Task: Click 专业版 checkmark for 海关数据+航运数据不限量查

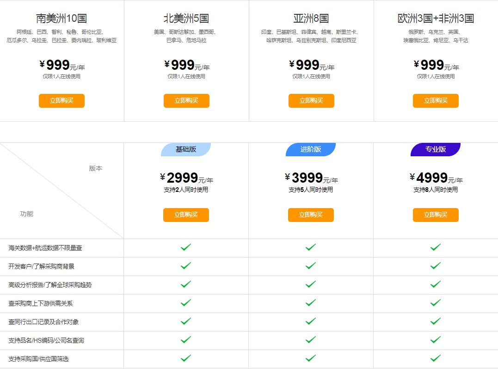Action: pyautogui.click(x=436, y=247)
